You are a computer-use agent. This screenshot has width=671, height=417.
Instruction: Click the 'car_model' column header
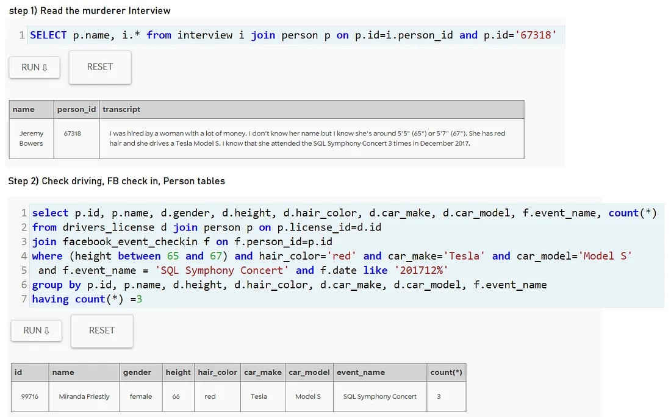pyautogui.click(x=309, y=372)
